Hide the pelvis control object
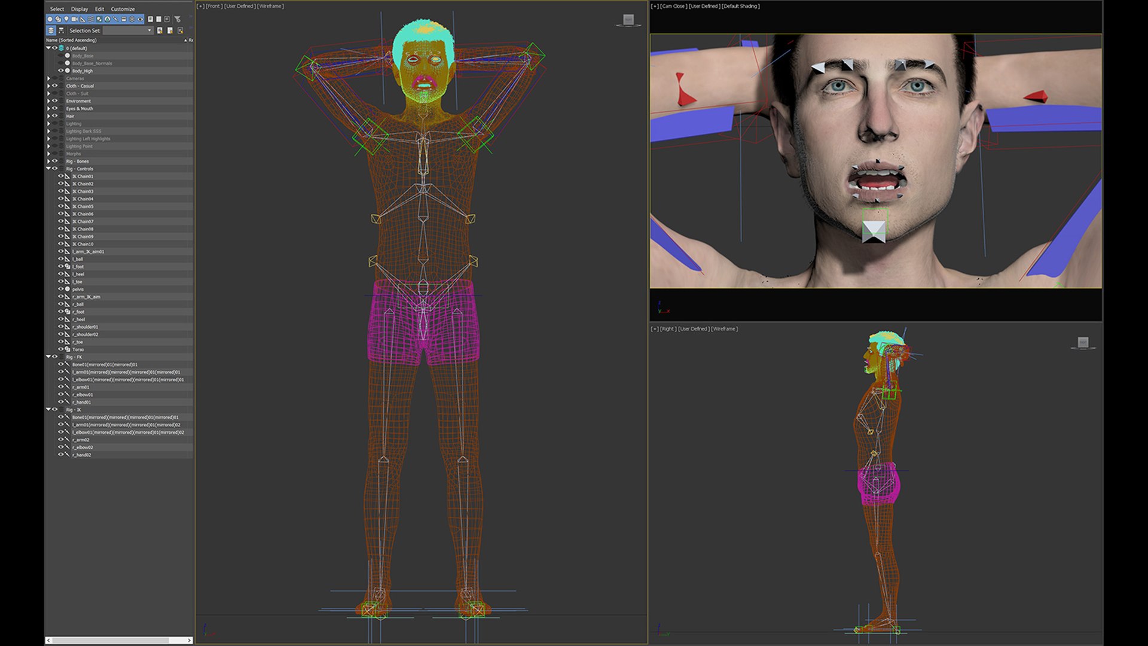 [60, 289]
